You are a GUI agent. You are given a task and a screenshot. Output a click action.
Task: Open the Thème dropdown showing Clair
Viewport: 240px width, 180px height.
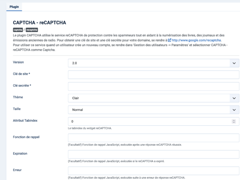click(154, 98)
